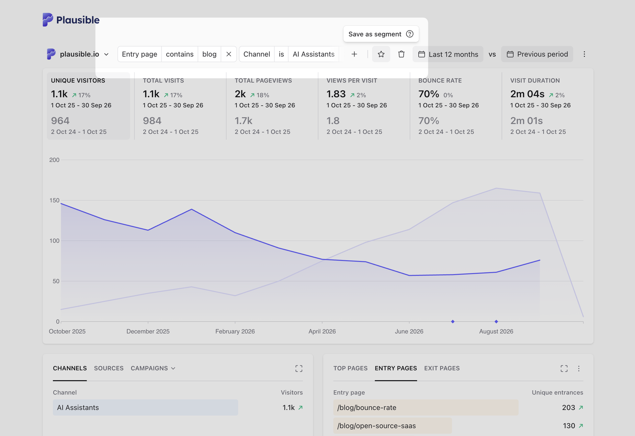Select the Views Per Visit metric card
Screen dimensions: 635x436
(364, 106)
